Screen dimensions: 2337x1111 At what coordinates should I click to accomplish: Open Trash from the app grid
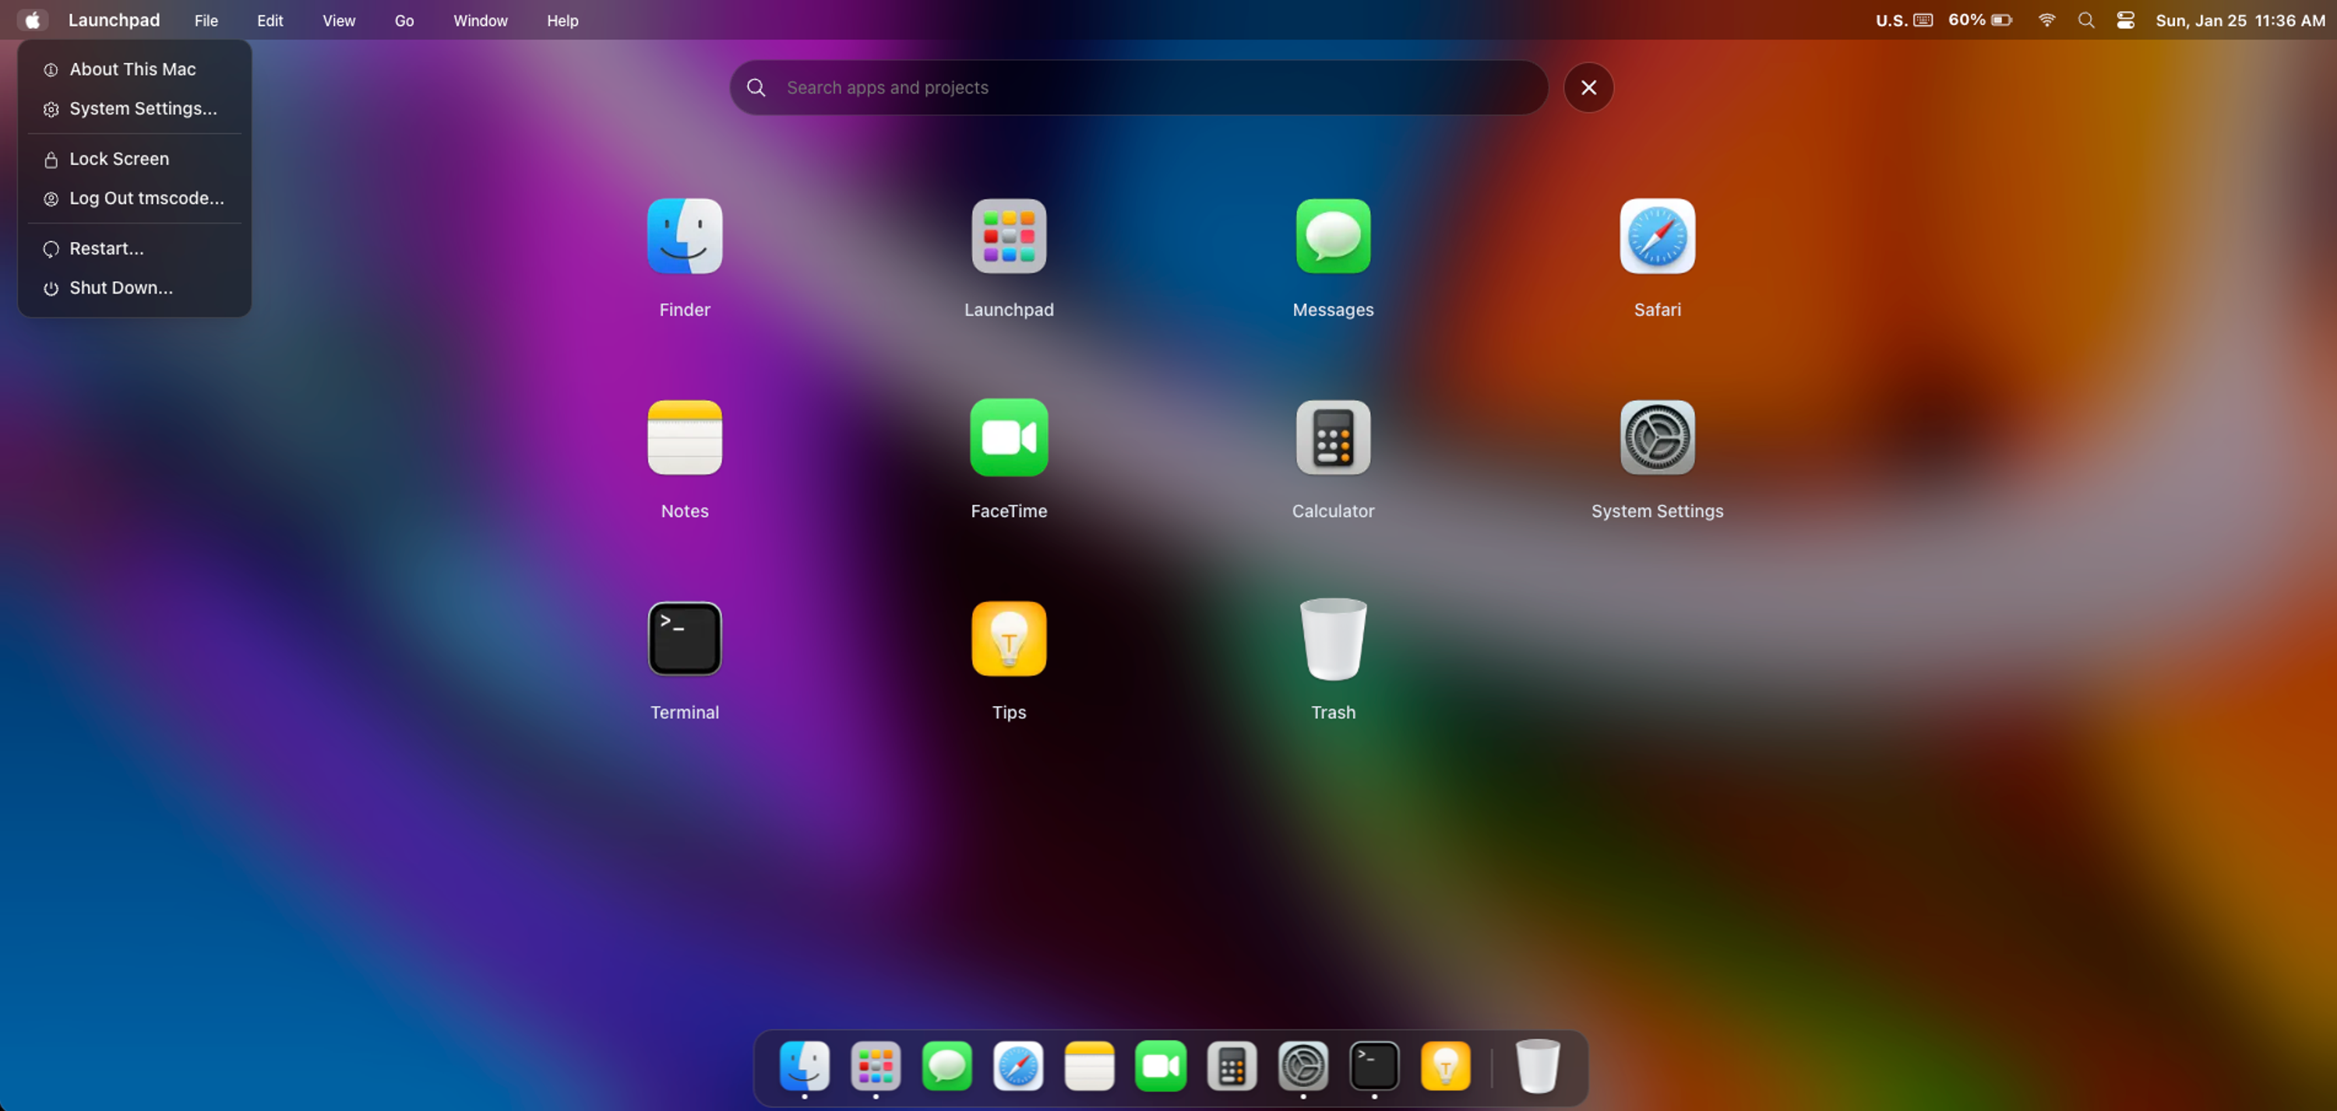[x=1333, y=638]
